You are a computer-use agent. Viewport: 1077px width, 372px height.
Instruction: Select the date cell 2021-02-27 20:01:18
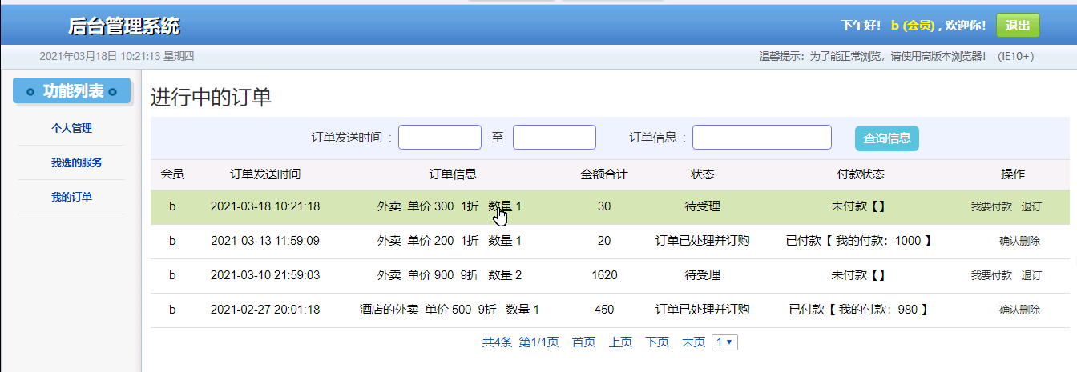coord(265,310)
